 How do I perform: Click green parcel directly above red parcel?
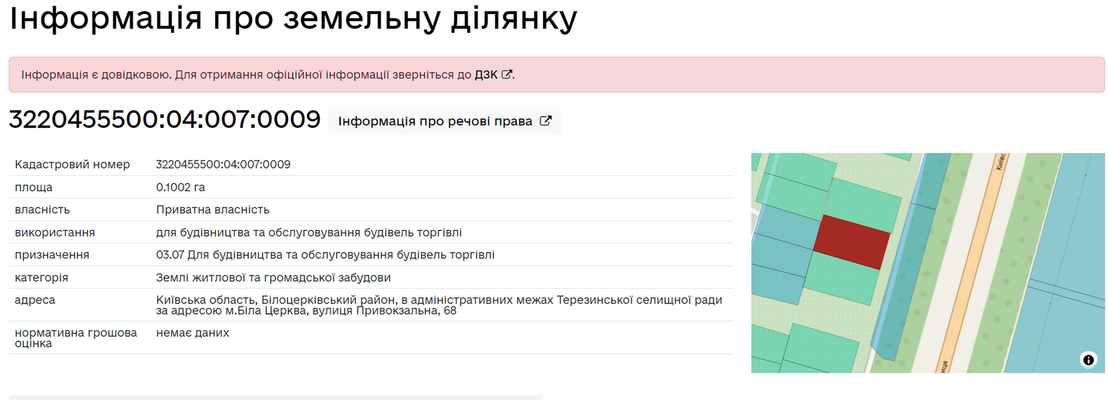863,203
